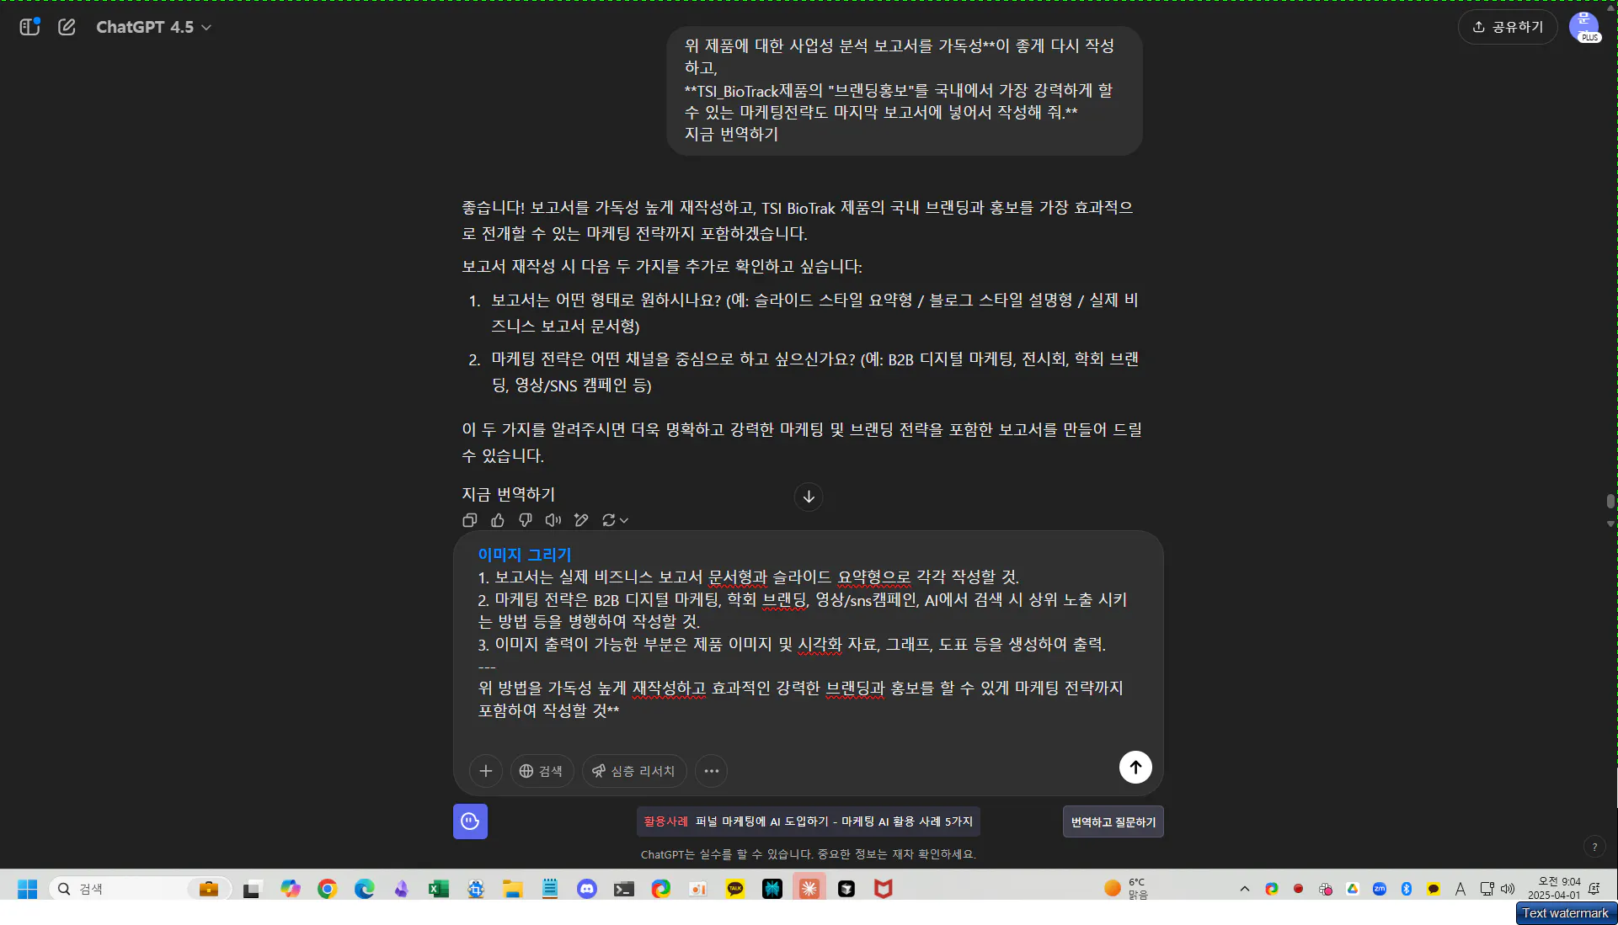Open the terminal app from taskbar
1618x925 pixels.
tap(624, 889)
